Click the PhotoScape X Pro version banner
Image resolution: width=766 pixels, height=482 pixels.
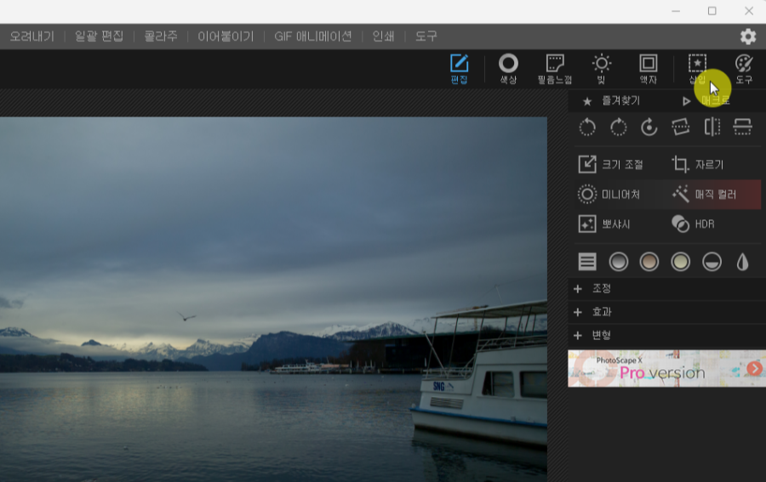(x=666, y=368)
